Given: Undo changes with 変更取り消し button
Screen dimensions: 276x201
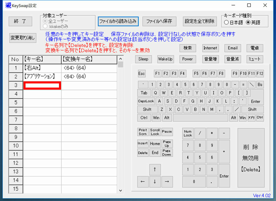Looking at the screenshot, I should click(x=23, y=38).
